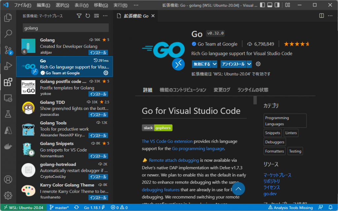The height and width of the screenshot is (211, 338).
Task: Open the go.dev resource link
Action: [x=270, y=193]
